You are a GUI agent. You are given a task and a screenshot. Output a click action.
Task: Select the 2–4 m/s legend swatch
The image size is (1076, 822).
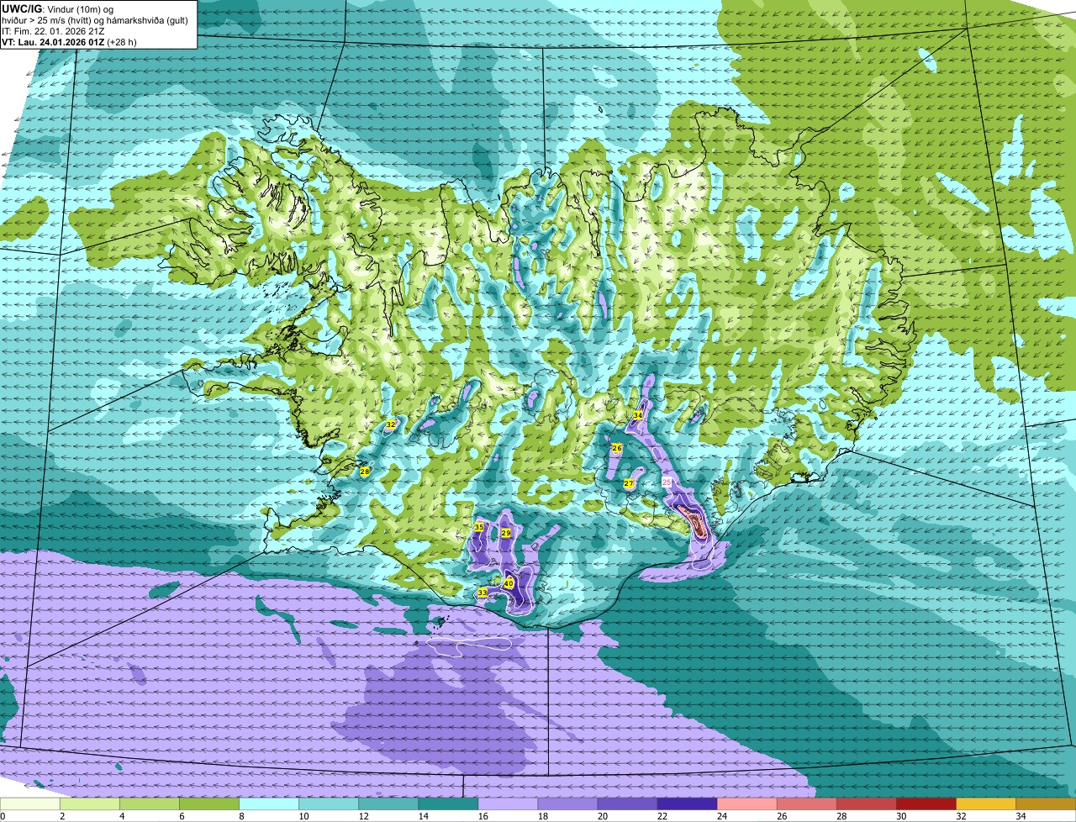coord(90,804)
